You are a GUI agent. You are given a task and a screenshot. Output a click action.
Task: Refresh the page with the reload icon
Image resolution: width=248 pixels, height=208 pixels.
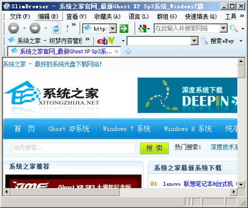tap(56, 28)
